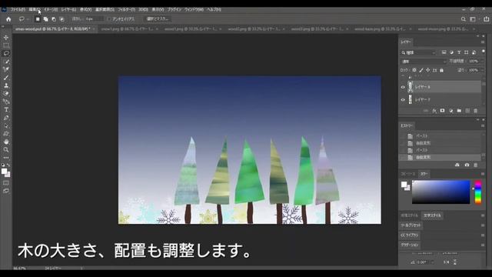Toggle lock transparent pixels
The width and height of the screenshot is (492, 277).
[x=414, y=70]
